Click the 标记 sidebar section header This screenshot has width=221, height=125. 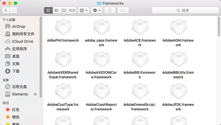pos(6,103)
